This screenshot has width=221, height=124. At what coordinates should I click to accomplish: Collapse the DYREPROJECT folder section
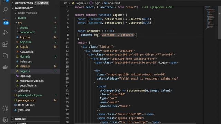pos(36,8)
